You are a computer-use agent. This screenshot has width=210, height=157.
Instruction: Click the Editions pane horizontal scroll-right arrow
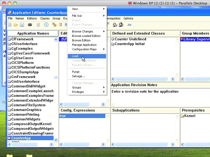pyautogui.click(x=103, y=104)
